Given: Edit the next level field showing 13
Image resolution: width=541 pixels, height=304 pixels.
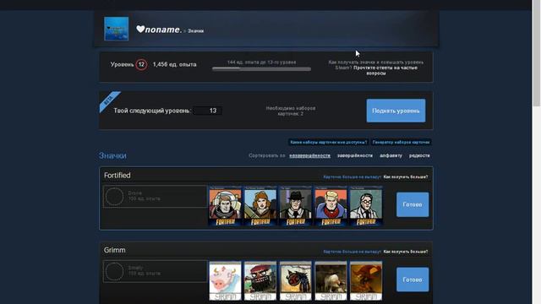Looking at the screenshot, I should pyautogui.click(x=207, y=111).
